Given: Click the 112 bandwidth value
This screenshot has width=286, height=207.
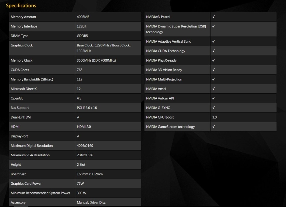Looking at the screenshot, I should [x=80, y=79].
